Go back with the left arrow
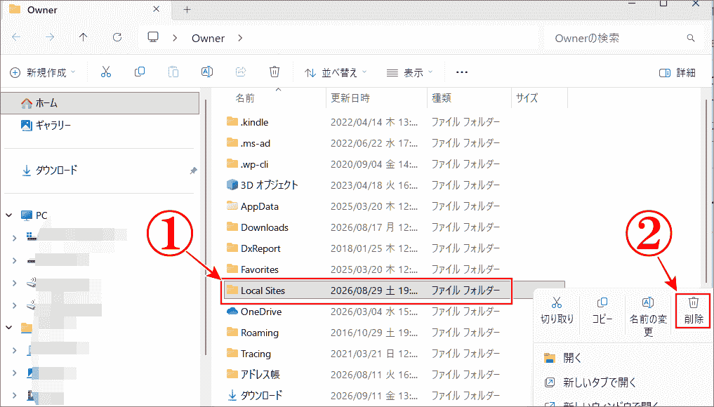714x407 pixels. [x=16, y=37]
